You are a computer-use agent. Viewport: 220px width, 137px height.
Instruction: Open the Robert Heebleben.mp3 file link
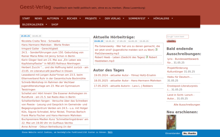coord(126,59)
